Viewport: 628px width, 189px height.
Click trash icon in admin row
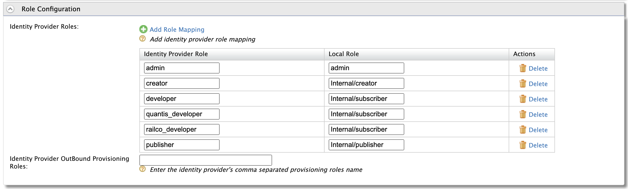pyautogui.click(x=523, y=68)
